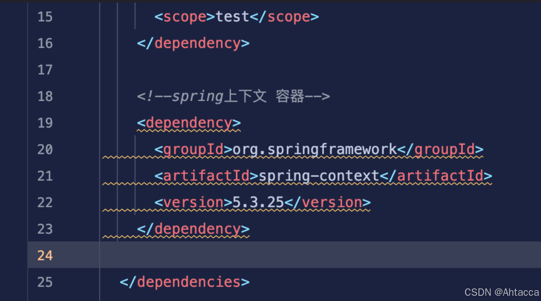This screenshot has width=541, height=301.
Task: Click the word test inside scope tags
Action: click(232, 17)
